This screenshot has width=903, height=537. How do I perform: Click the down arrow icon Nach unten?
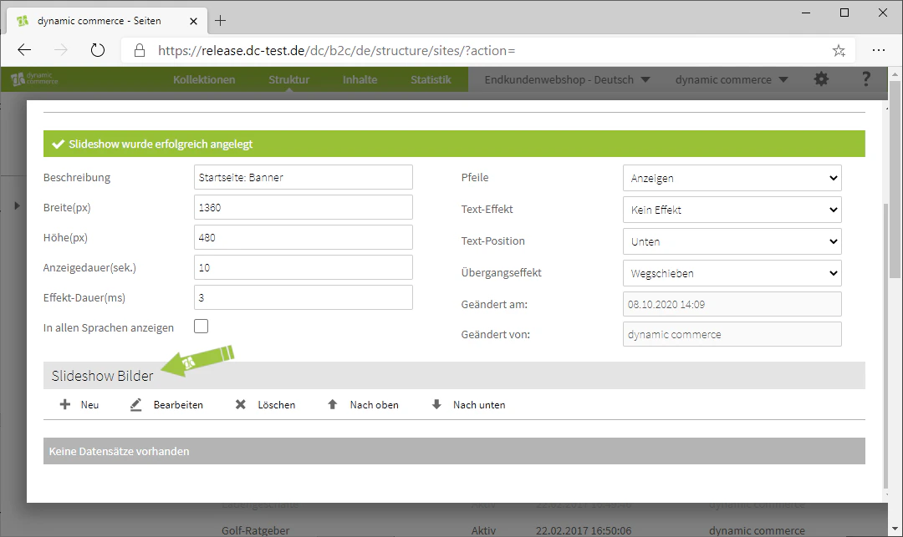coord(436,405)
